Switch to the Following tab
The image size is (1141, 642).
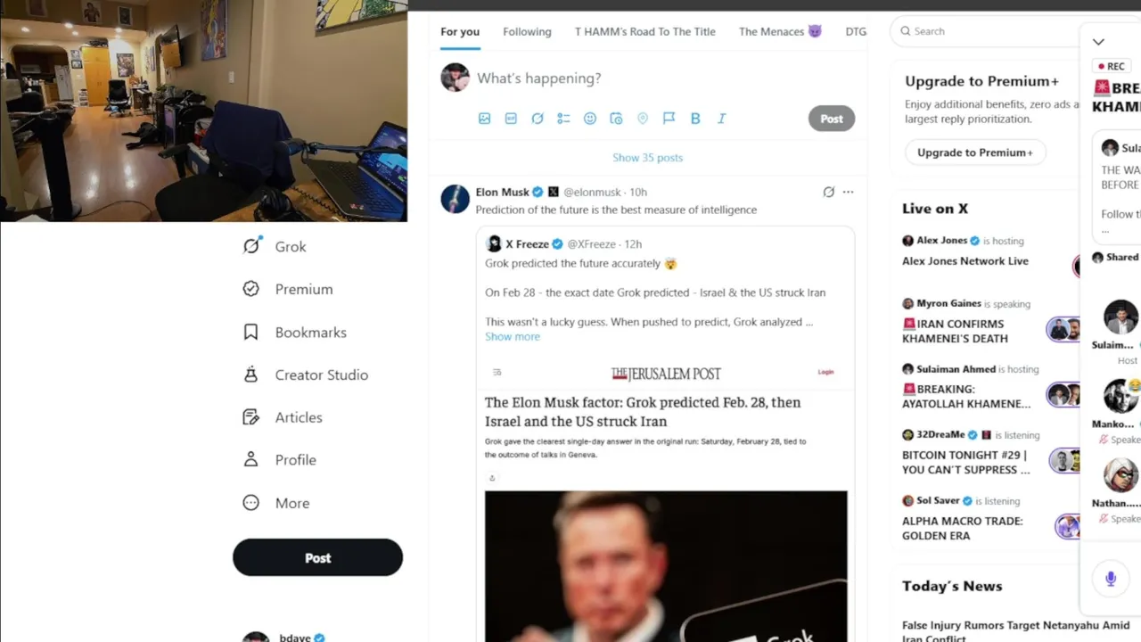(527, 31)
